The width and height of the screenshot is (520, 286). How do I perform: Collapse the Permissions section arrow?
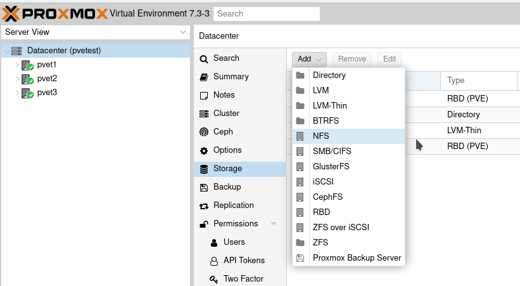274,224
